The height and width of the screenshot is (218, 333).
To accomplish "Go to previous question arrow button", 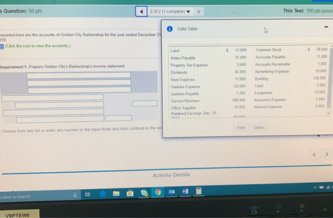I will tap(142, 11).
